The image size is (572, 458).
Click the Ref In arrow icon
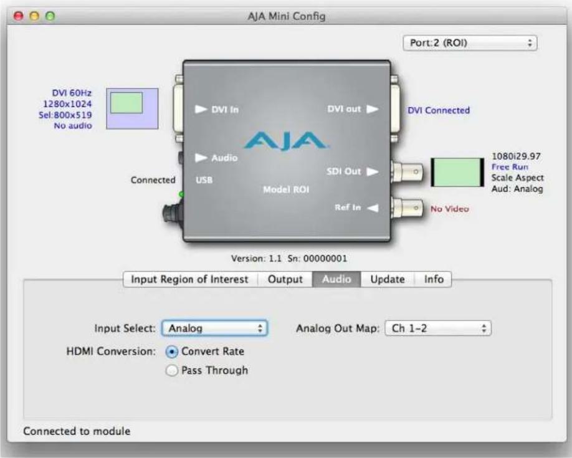click(x=373, y=208)
